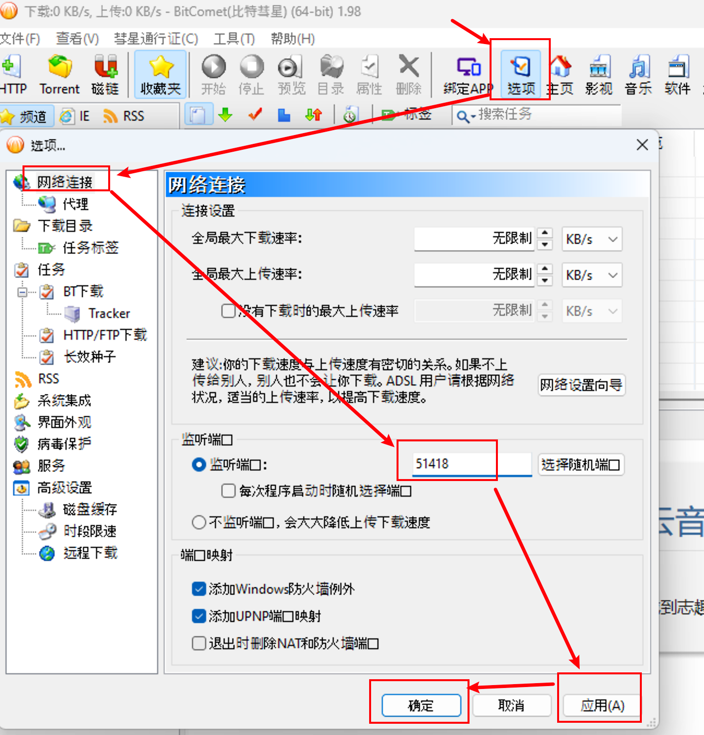This screenshot has height=735, width=704.
Task: Select the 不监听端口 radio option
Action: pos(199,522)
